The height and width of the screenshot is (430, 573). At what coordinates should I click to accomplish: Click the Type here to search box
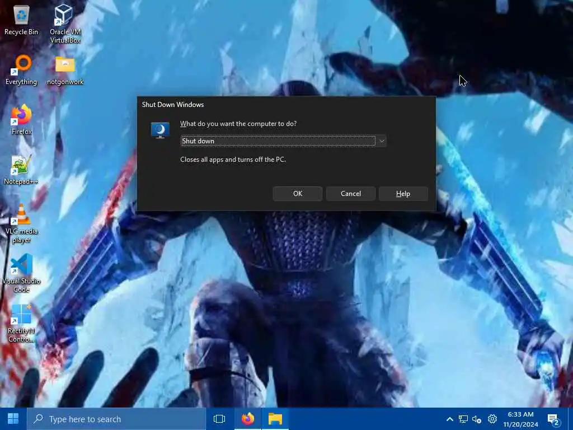(116, 419)
